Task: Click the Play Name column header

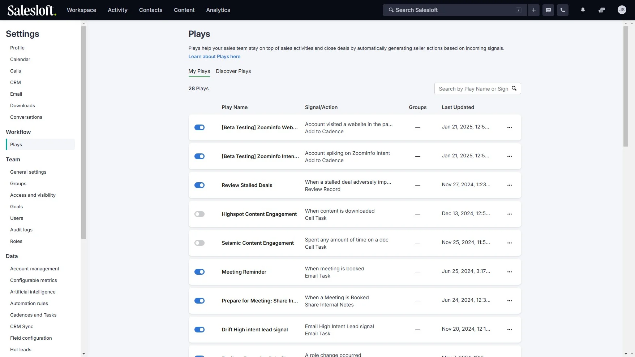Action: click(235, 107)
